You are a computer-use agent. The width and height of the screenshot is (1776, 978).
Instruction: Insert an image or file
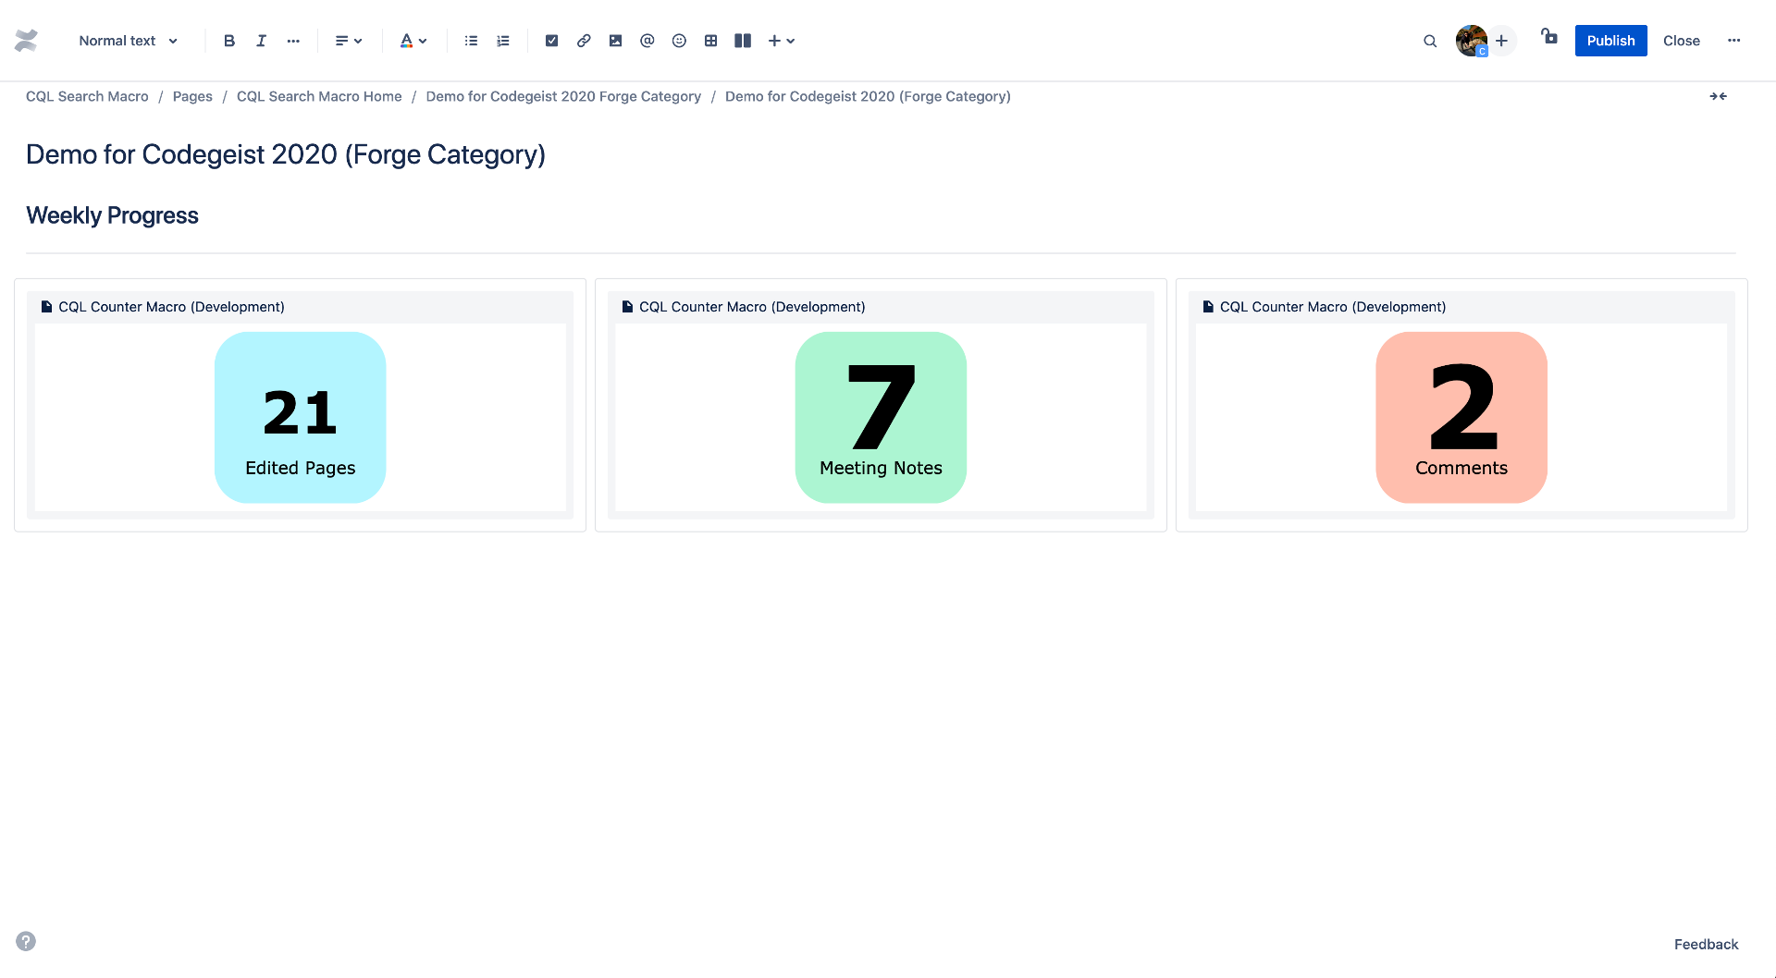pos(615,41)
